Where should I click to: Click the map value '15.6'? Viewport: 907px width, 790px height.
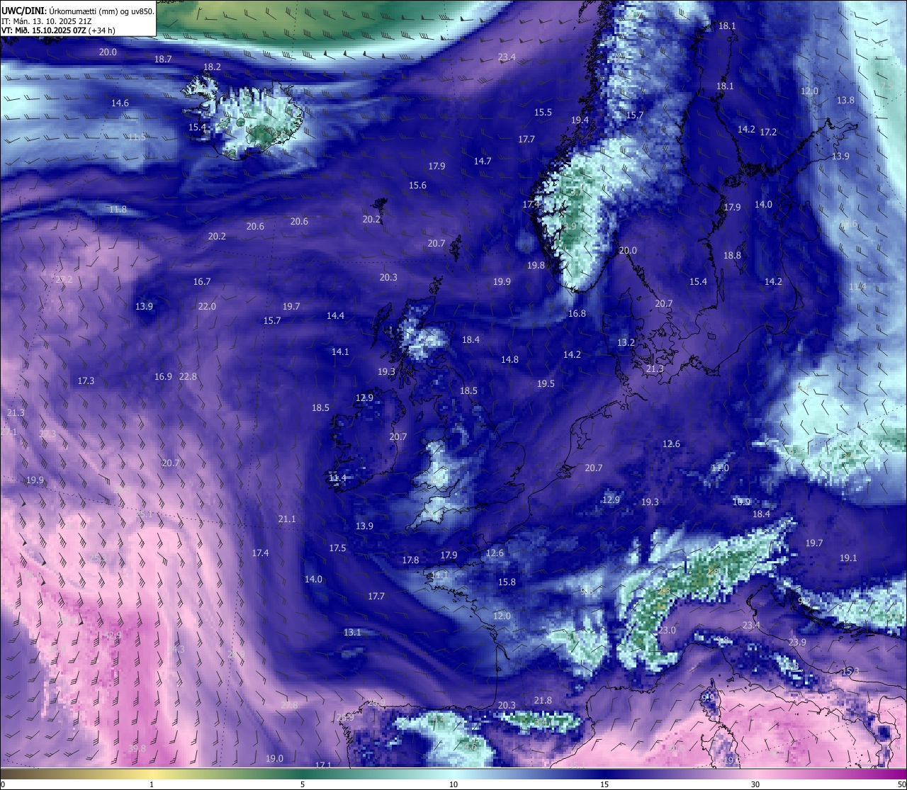coord(417,185)
